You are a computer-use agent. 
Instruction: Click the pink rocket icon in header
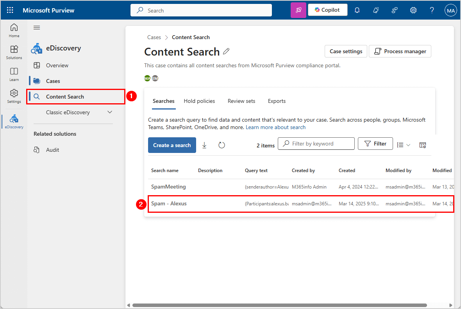[x=298, y=10]
